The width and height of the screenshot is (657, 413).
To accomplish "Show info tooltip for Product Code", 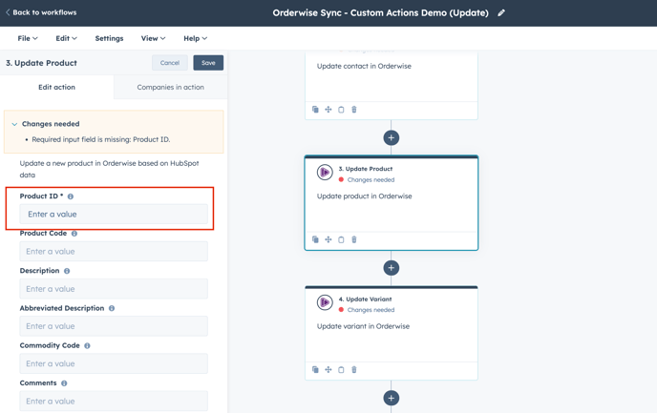I will click(x=74, y=234).
